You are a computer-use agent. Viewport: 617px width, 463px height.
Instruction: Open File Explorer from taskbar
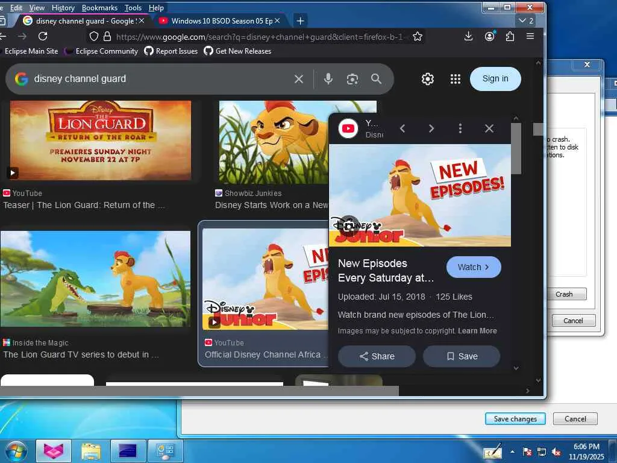point(91,451)
